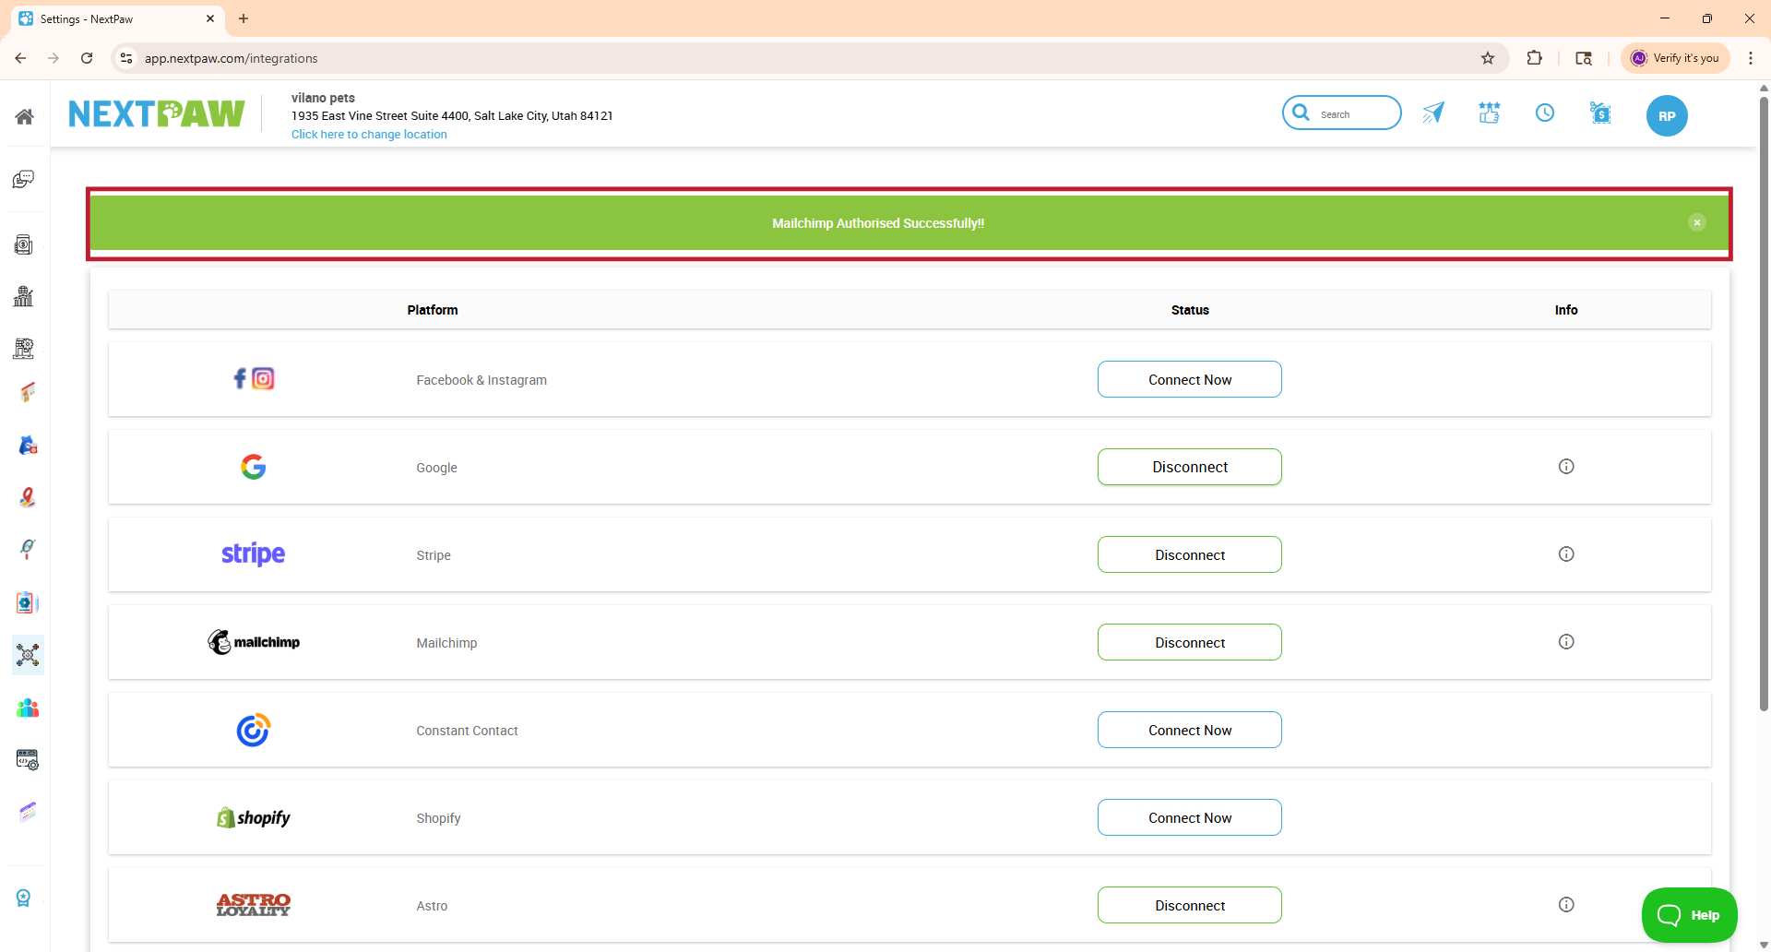Click the site info icon in address bar
Screen dimensions: 1771x952
click(x=126, y=58)
